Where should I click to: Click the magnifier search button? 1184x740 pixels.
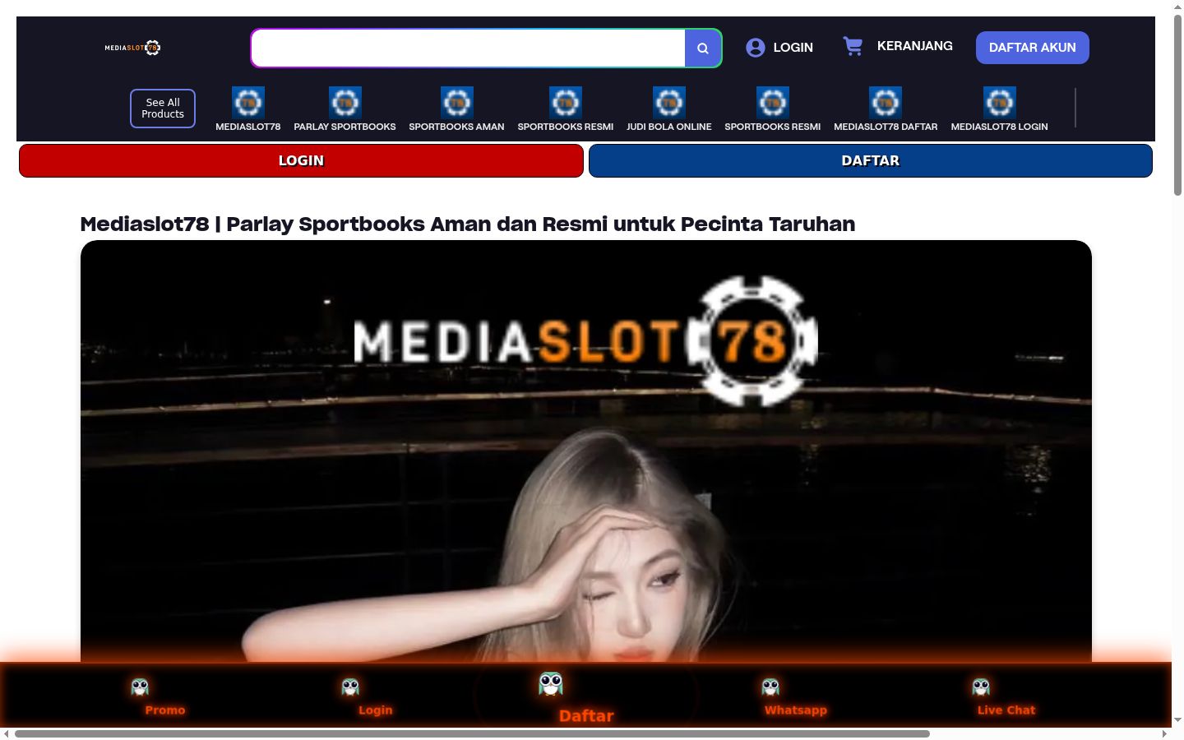[703, 49]
